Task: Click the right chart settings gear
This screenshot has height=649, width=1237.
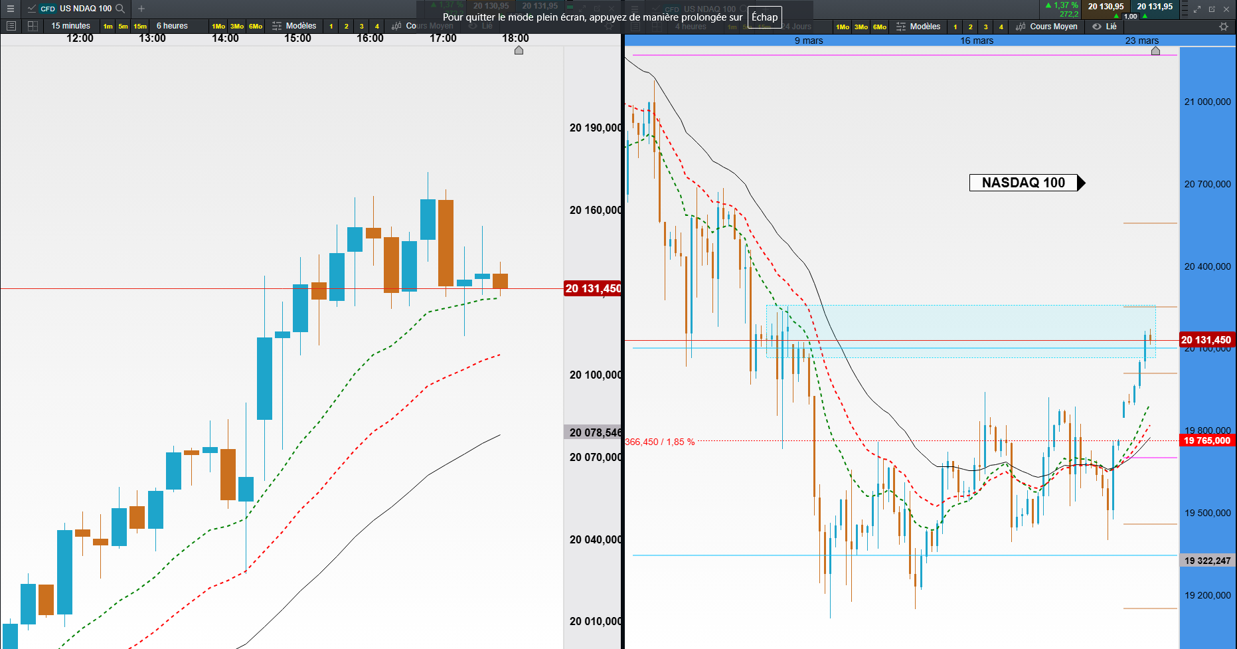Action: [1224, 27]
